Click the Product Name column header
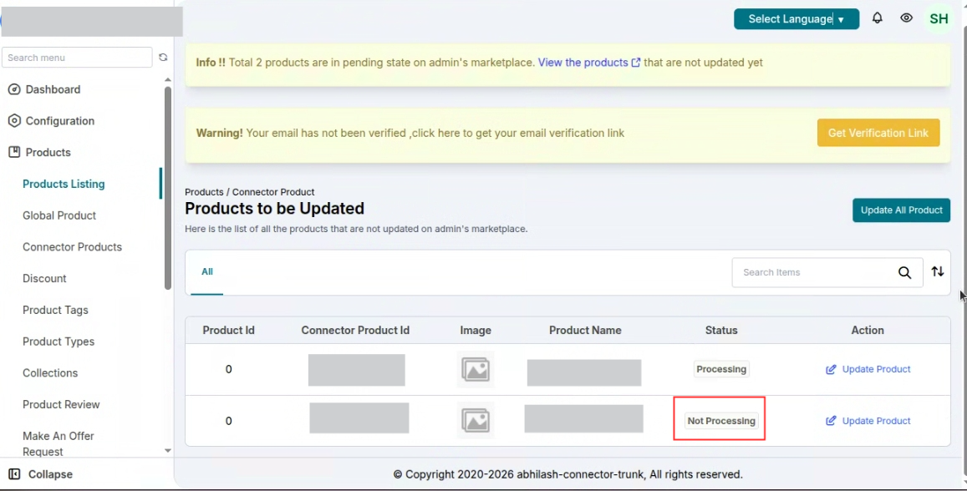967x491 pixels. pos(585,330)
